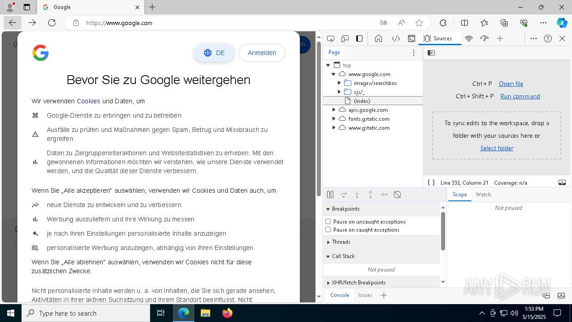This screenshot has width=572, height=322.
Task: Expand fonts.gstatic.com node
Action: click(x=334, y=119)
